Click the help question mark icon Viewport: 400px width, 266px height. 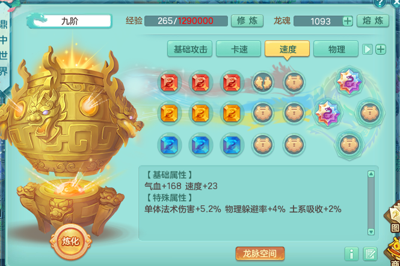coord(380,3)
